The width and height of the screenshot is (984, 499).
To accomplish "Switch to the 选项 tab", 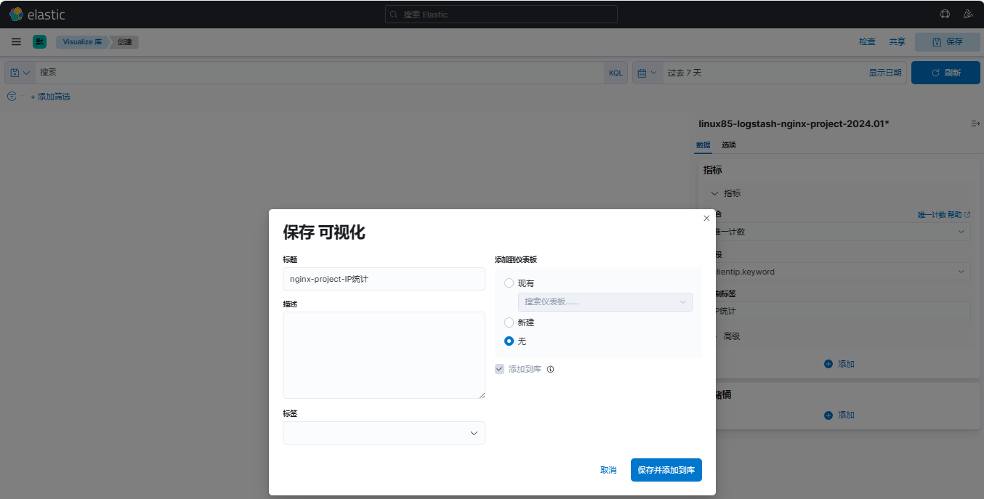I will click(x=728, y=145).
